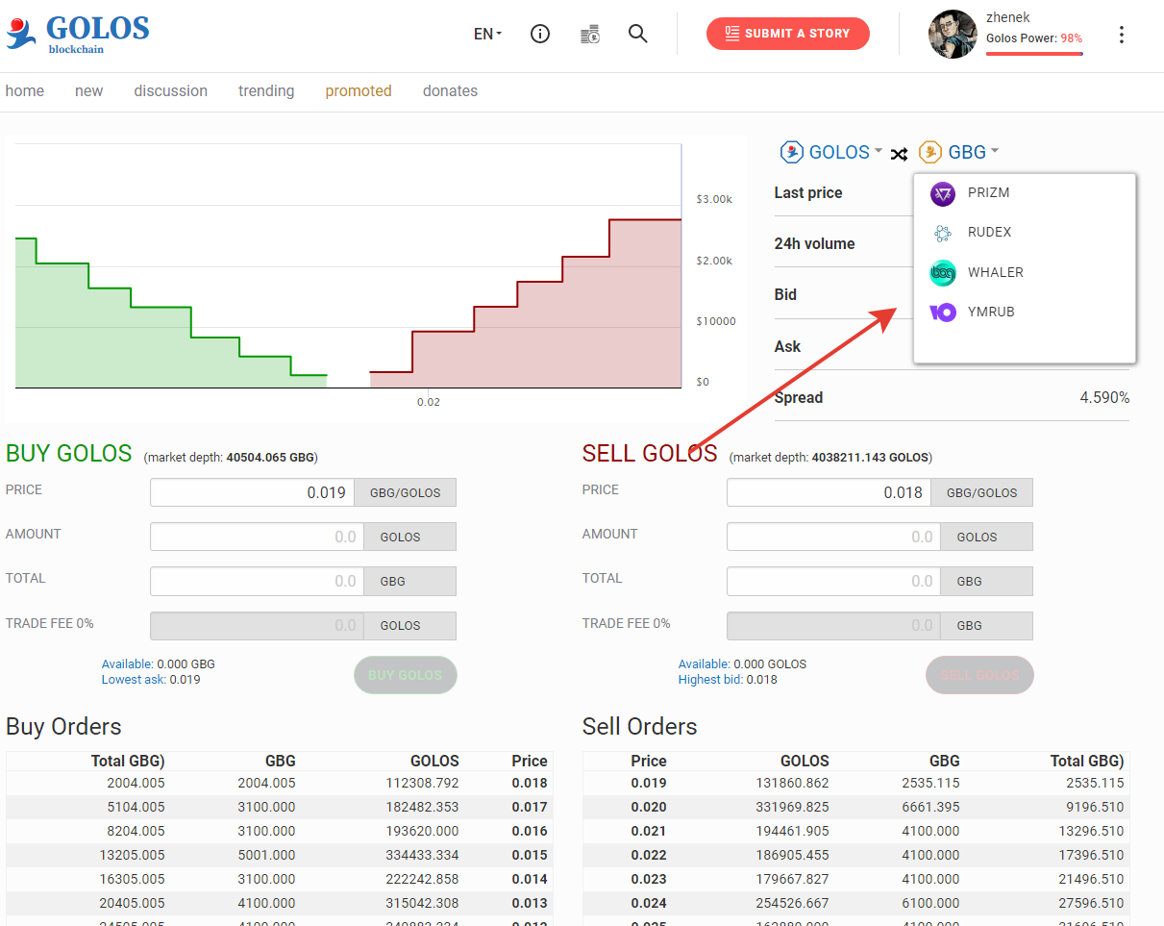Click the sell AMOUNT input field
The width and height of the screenshot is (1164, 926).
pyautogui.click(x=834, y=537)
